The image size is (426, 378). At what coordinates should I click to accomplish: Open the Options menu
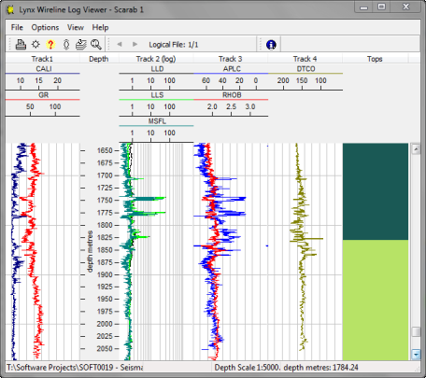pos(45,27)
